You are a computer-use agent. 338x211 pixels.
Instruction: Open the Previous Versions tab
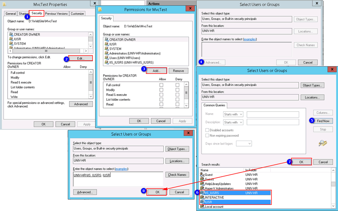coord(56,14)
